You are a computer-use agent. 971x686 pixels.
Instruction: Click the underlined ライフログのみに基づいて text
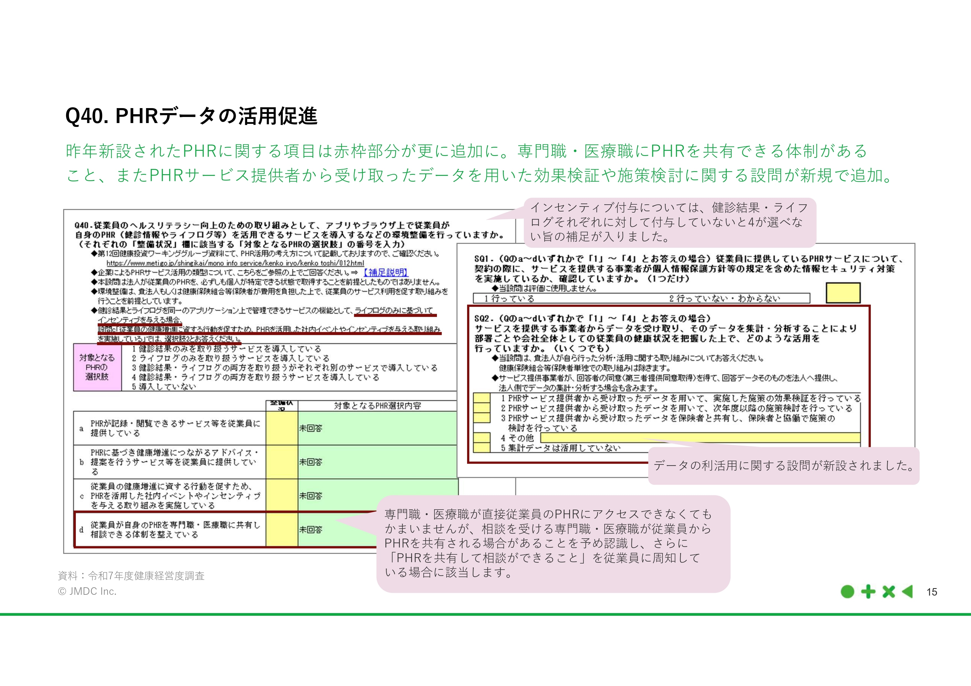tap(394, 311)
